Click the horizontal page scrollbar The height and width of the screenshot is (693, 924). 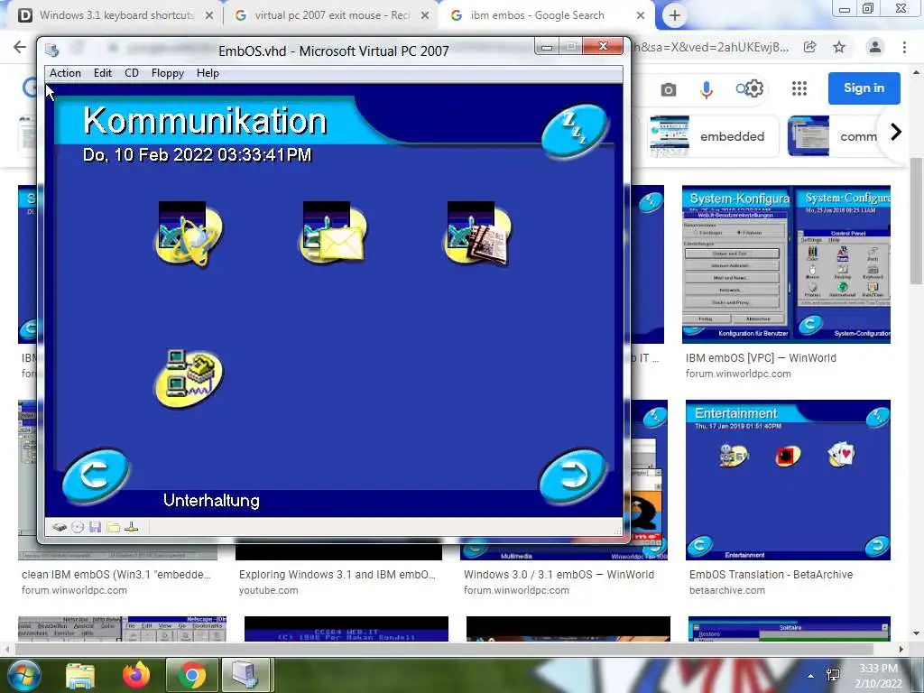click(443, 649)
